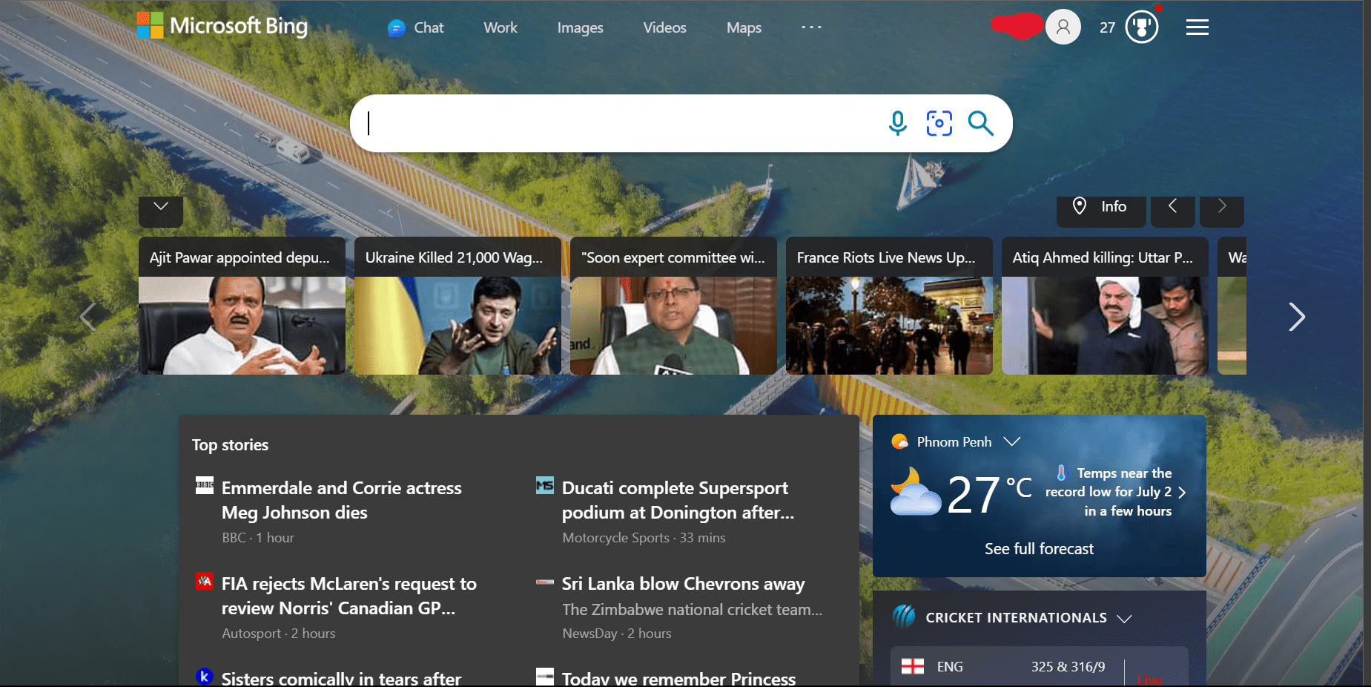Click the Top stories heading
Viewport: 1371px width, 687px height.
[x=230, y=445]
